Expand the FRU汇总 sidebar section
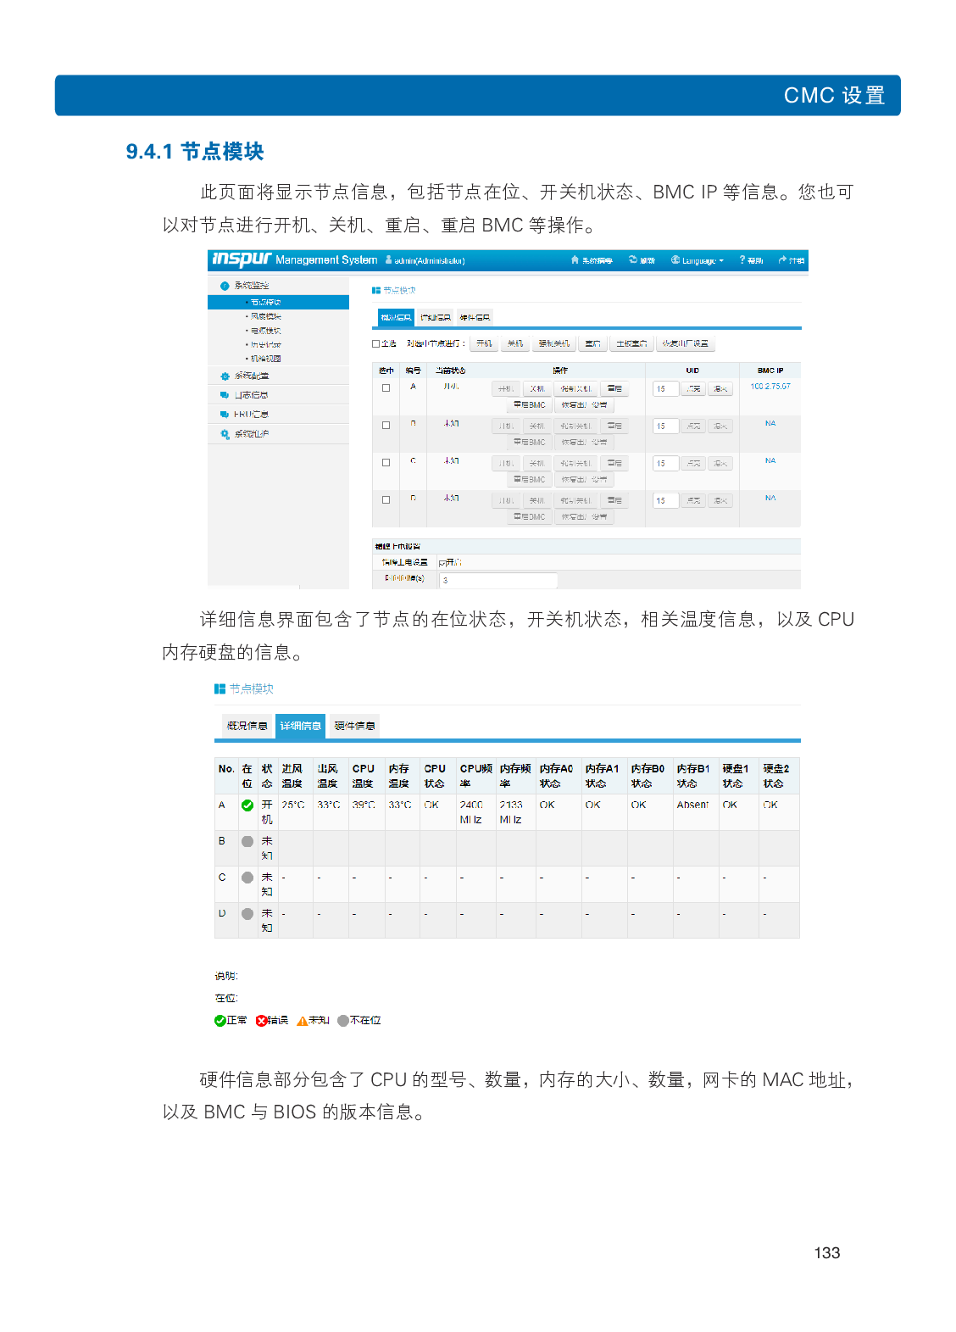Screen dimensions: 956x1332 (x=251, y=415)
